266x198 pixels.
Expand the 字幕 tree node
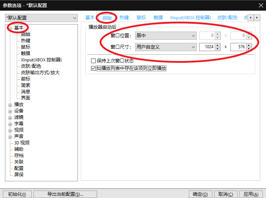[x=10, y=125]
